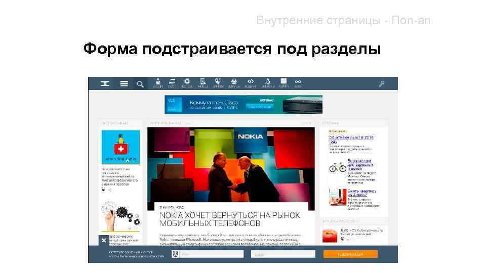Click the apartment ad thumbnail
This screenshot has width=486, height=273.
pos(338,197)
